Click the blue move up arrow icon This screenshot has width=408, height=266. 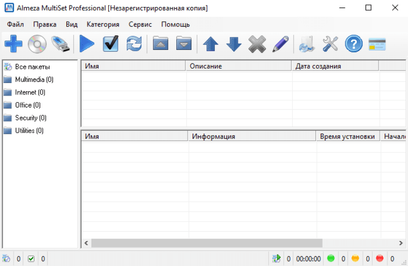(211, 43)
